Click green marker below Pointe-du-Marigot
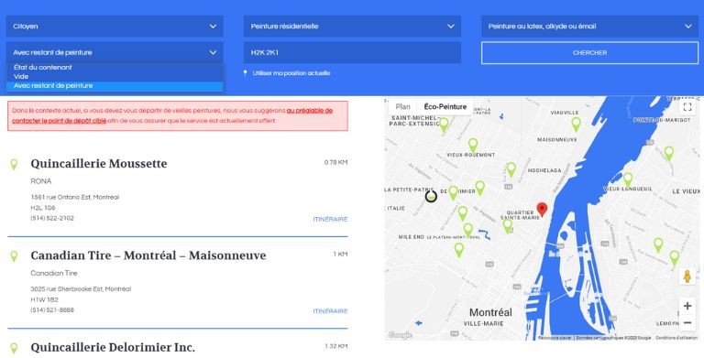The width and height of the screenshot is (704, 358). [x=669, y=153]
